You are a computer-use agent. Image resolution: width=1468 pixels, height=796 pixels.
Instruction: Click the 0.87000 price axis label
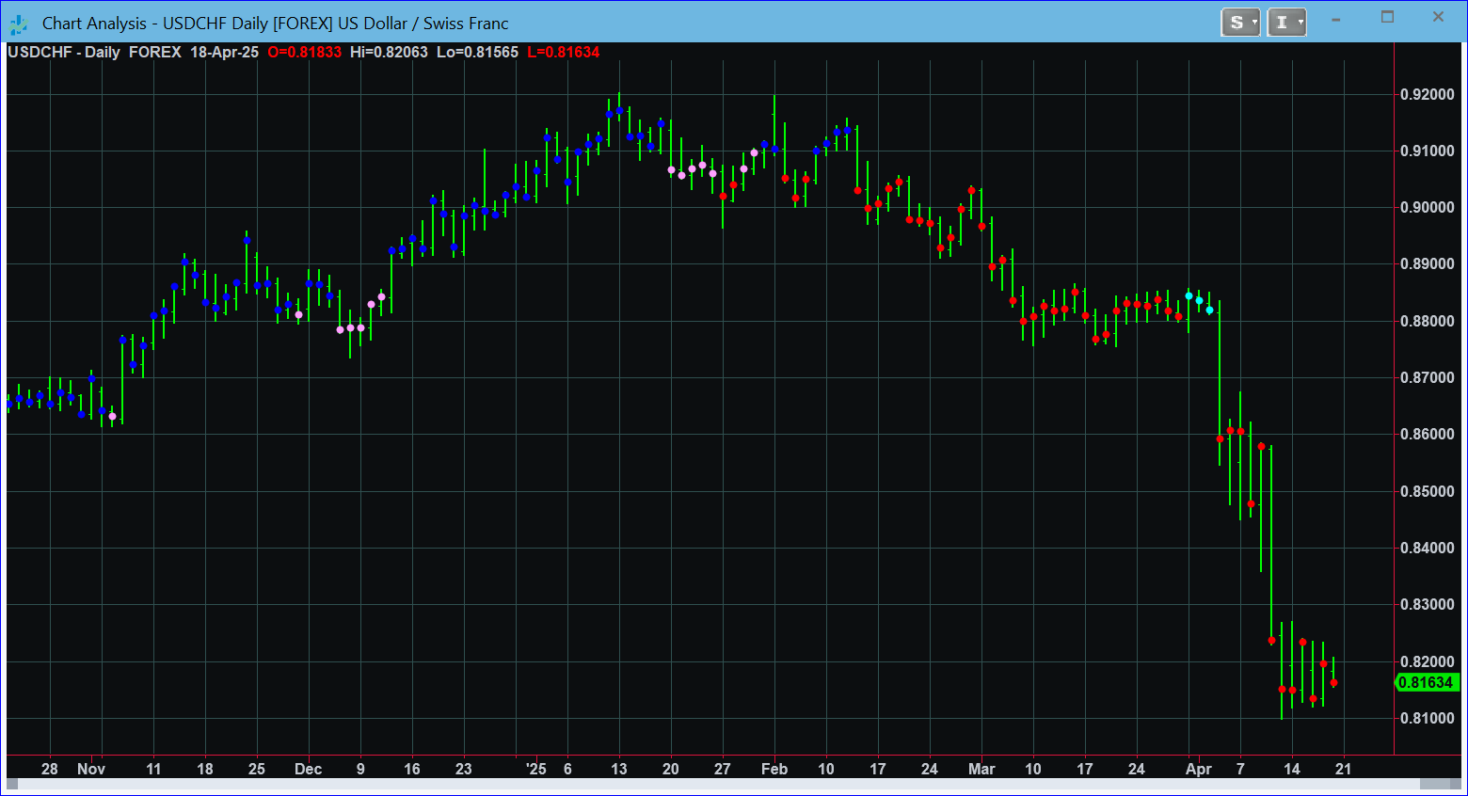pyautogui.click(x=1427, y=378)
